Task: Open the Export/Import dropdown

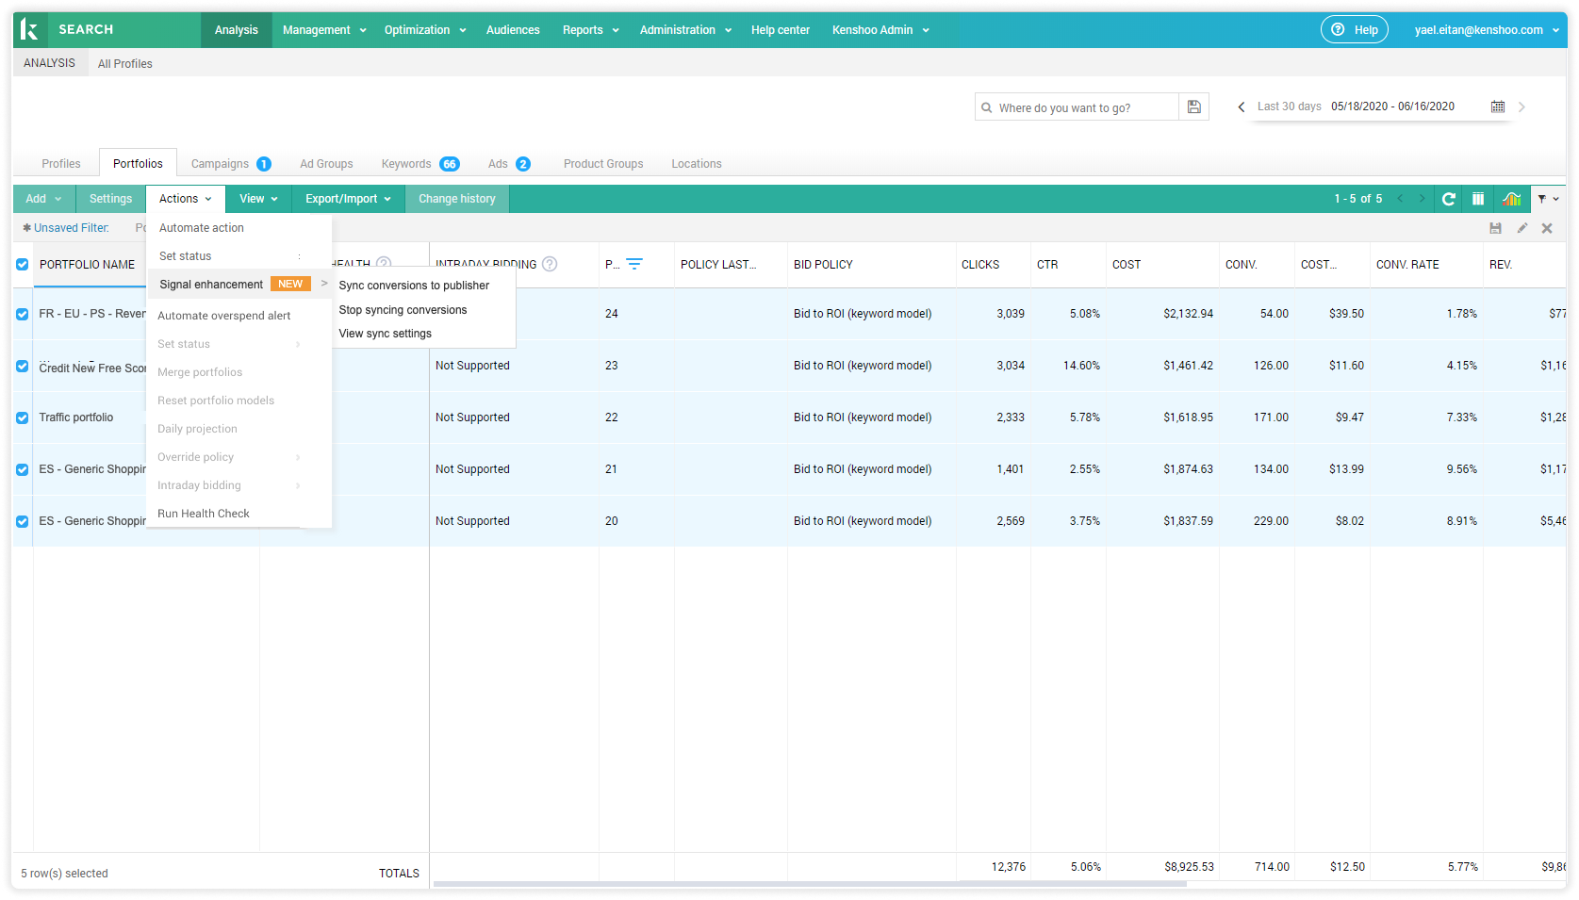Action: tap(348, 199)
